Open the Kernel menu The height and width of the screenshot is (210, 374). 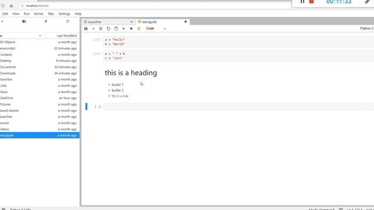coord(39,14)
